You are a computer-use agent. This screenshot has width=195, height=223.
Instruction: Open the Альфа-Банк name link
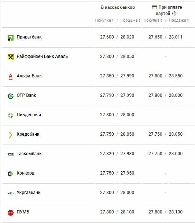(x=29, y=76)
